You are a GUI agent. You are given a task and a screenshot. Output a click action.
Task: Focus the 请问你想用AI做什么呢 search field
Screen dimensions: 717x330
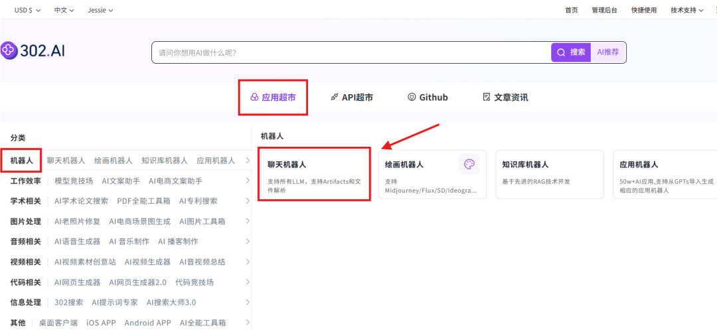(x=351, y=52)
